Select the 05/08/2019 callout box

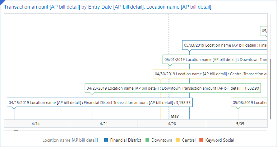[249, 102]
